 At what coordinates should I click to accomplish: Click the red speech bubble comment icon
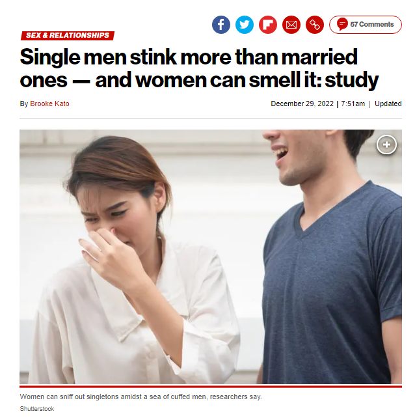pyautogui.click(x=342, y=24)
